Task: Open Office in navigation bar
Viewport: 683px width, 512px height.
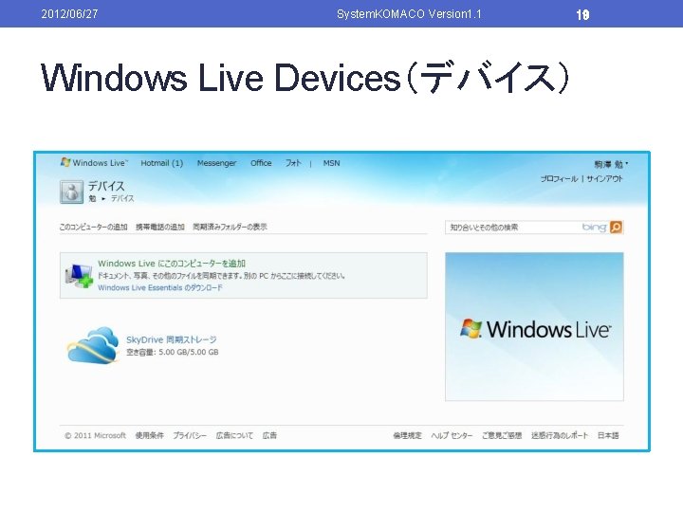Action: pyautogui.click(x=261, y=163)
